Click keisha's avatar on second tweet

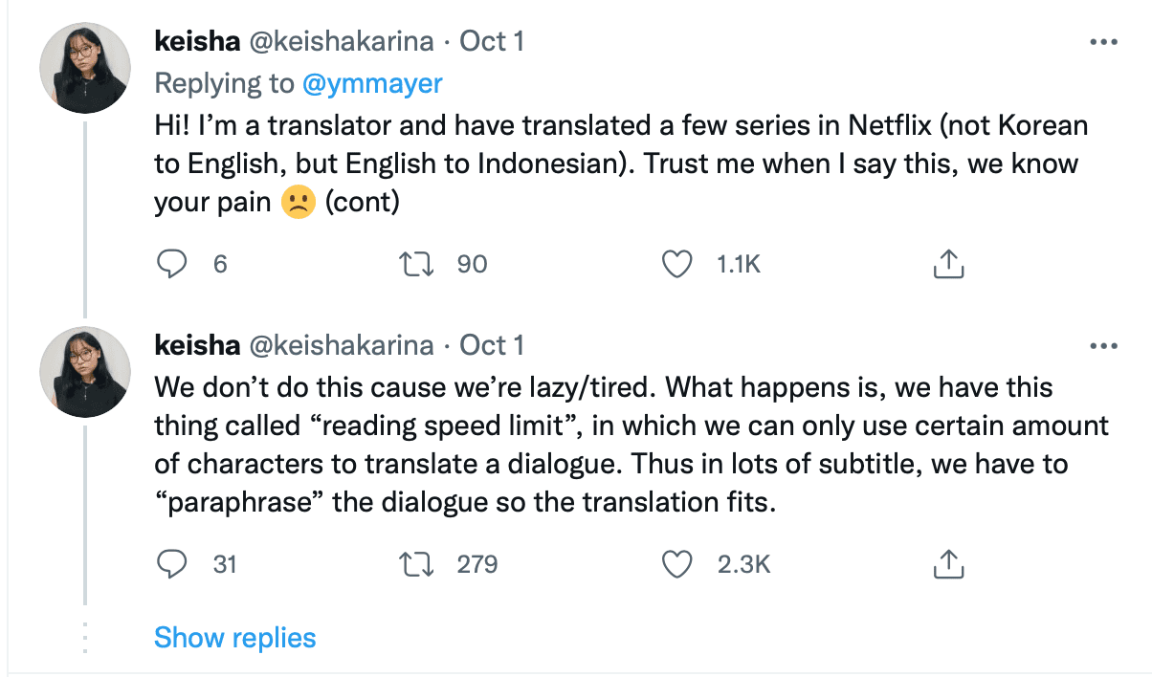point(84,371)
